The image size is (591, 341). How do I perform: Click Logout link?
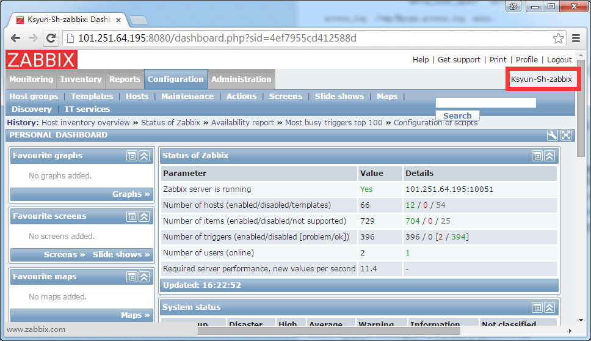click(x=559, y=60)
